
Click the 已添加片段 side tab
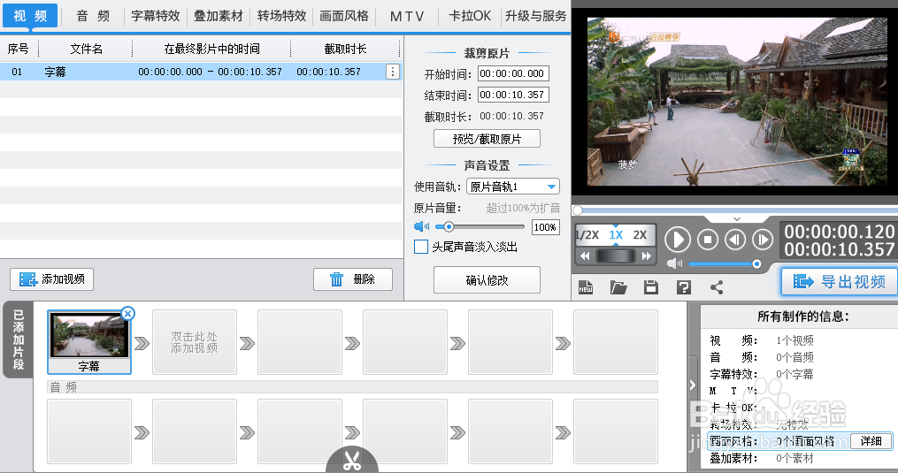click(19, 339)
